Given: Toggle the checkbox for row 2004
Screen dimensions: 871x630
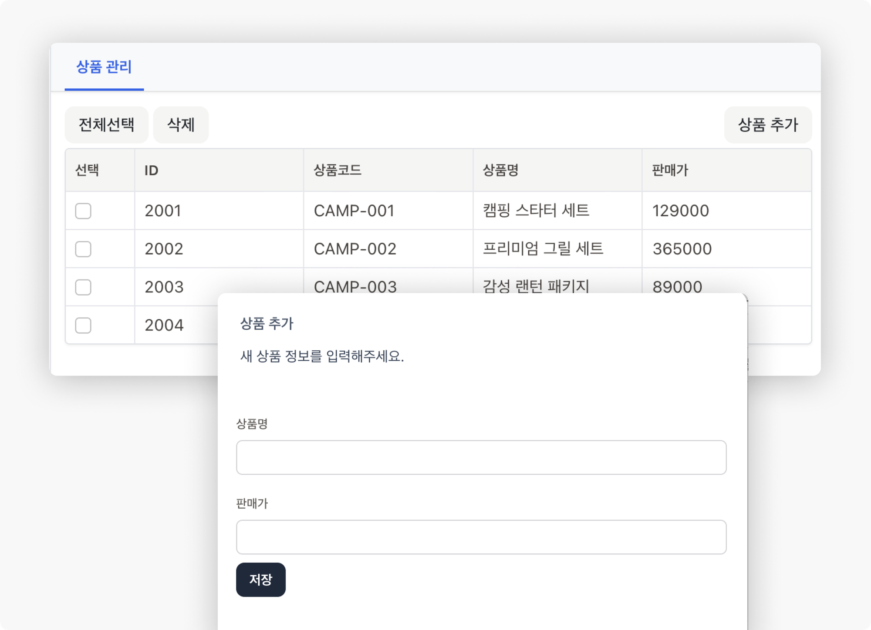Looking at the screenshot, I should (83, 325).
